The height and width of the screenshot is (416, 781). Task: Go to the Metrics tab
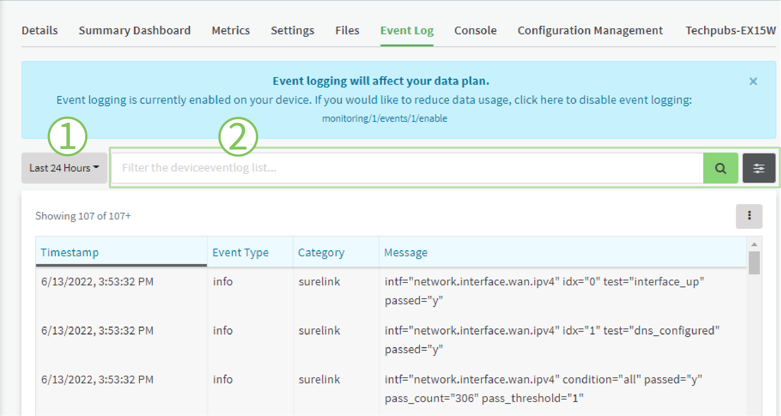(231, 30)
